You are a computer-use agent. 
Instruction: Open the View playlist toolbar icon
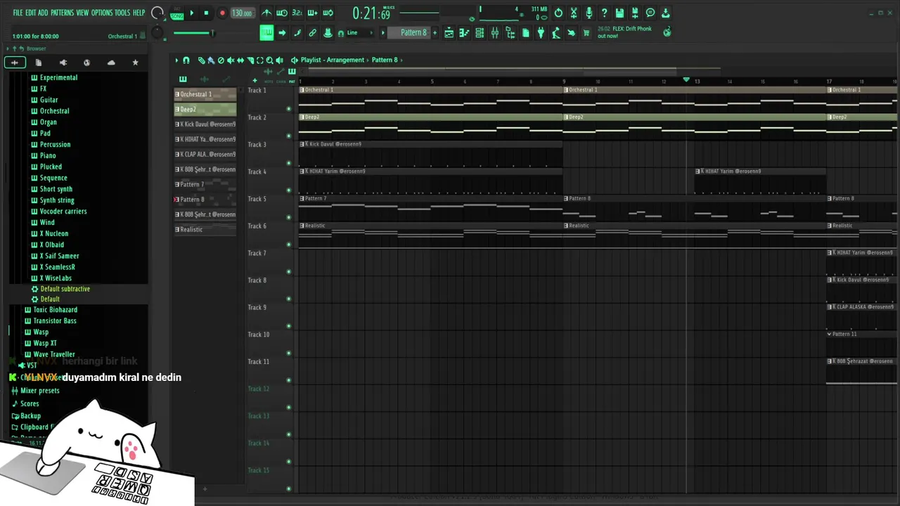[449, 32]
